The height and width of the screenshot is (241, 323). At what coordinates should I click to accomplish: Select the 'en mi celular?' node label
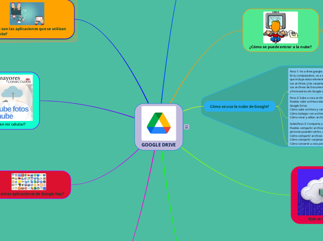(13, 124)
